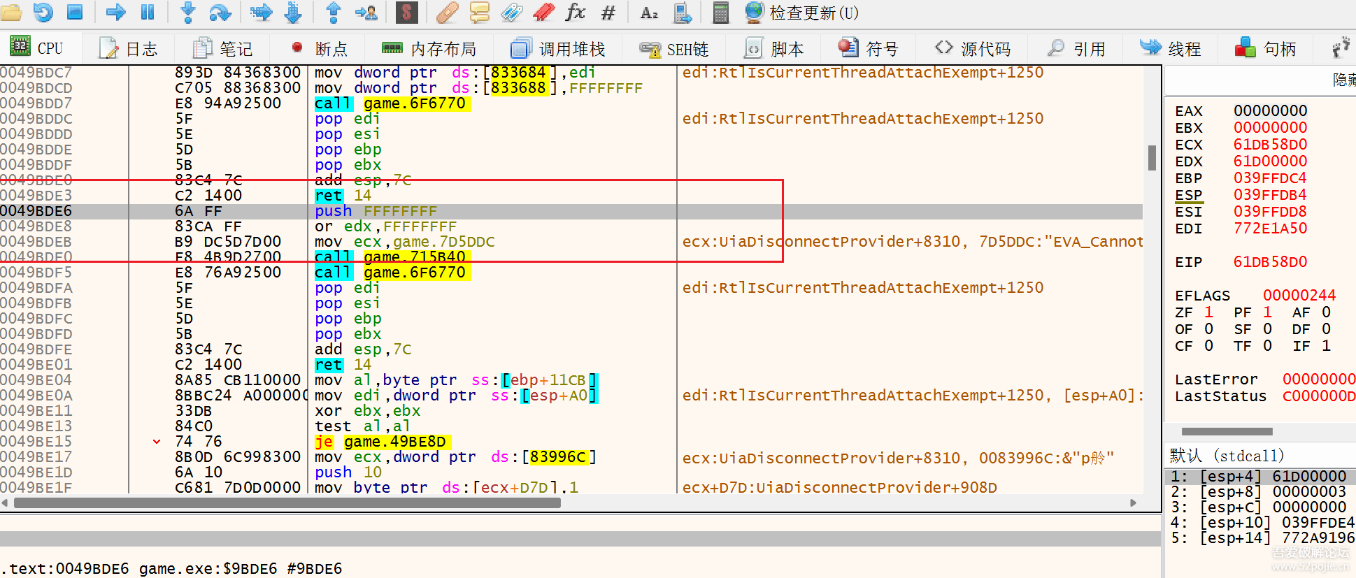Open the calculator tool
The image size is (1356, 578).
(720, 12)
